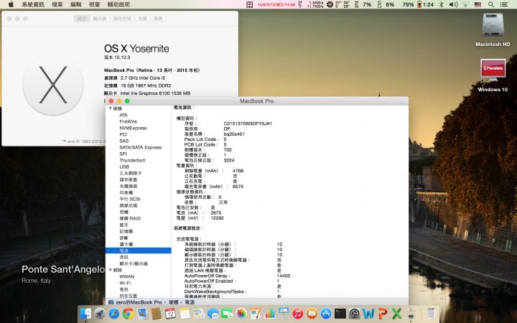Select highlighted 電源 sidebar row
Image resolution: width=517 pixels, height=323 pixels.
pos(138,251)
